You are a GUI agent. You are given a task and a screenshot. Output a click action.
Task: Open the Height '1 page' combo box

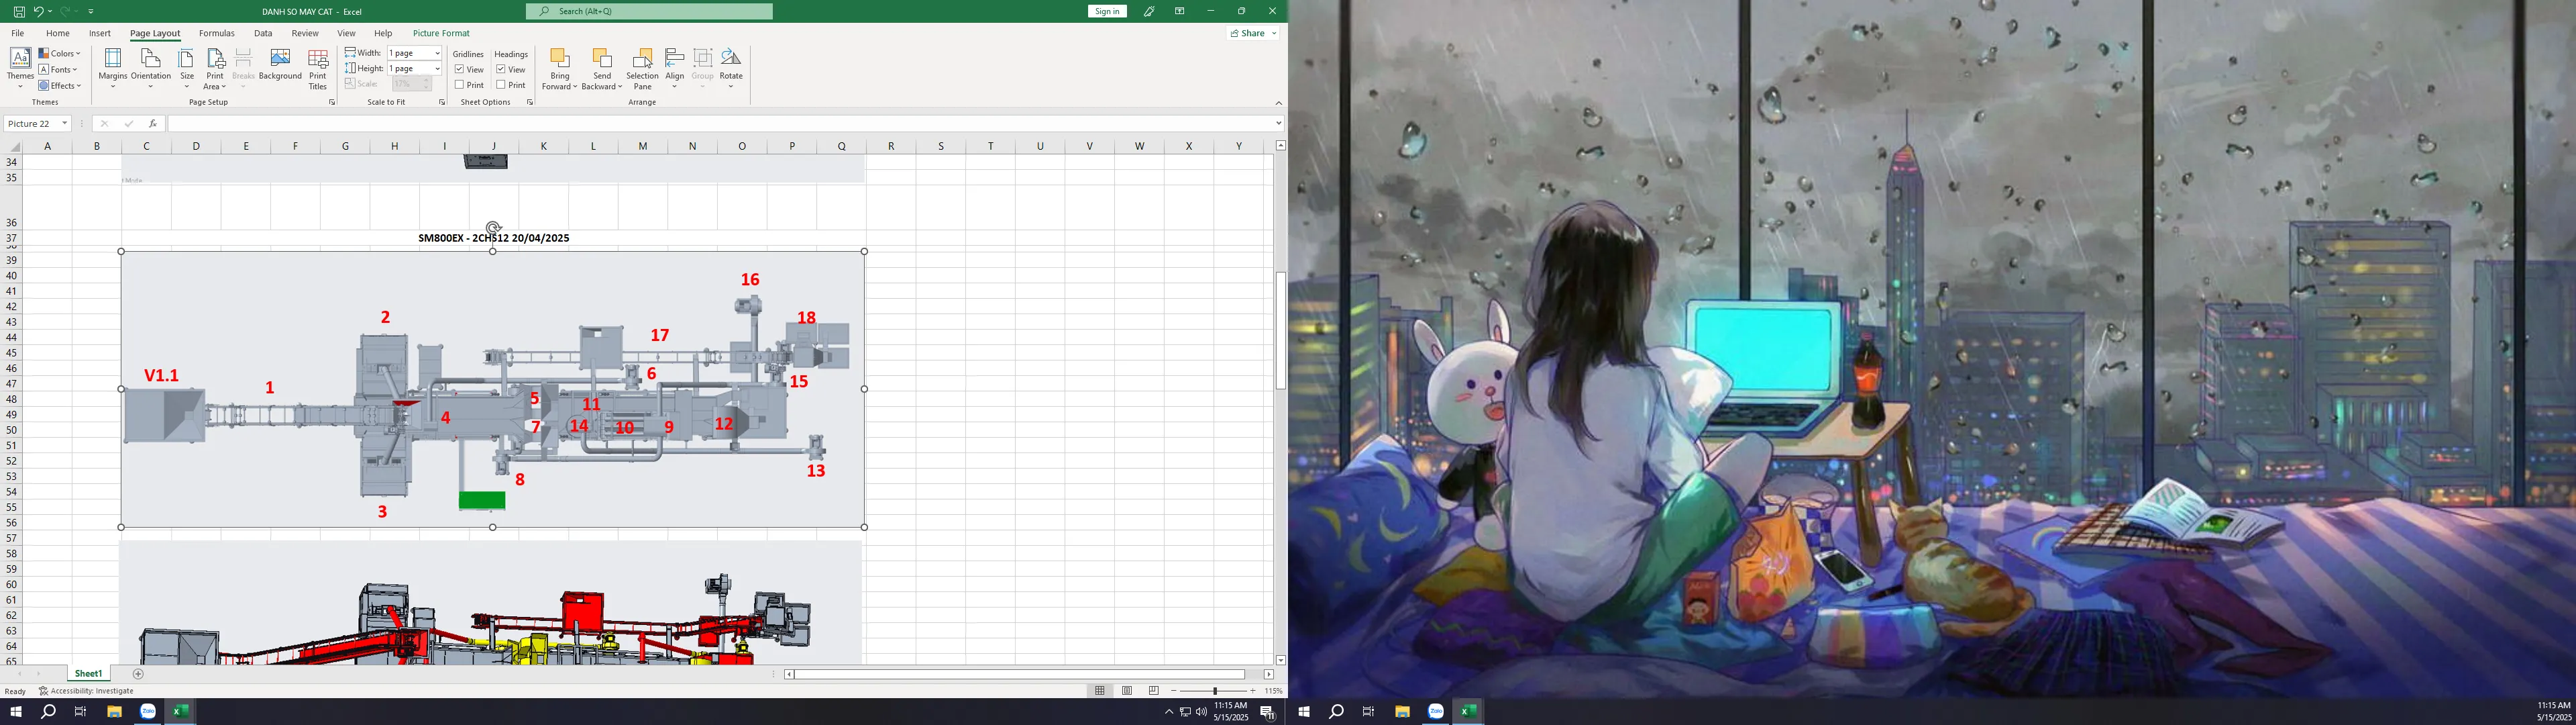[x=414, y=68]
